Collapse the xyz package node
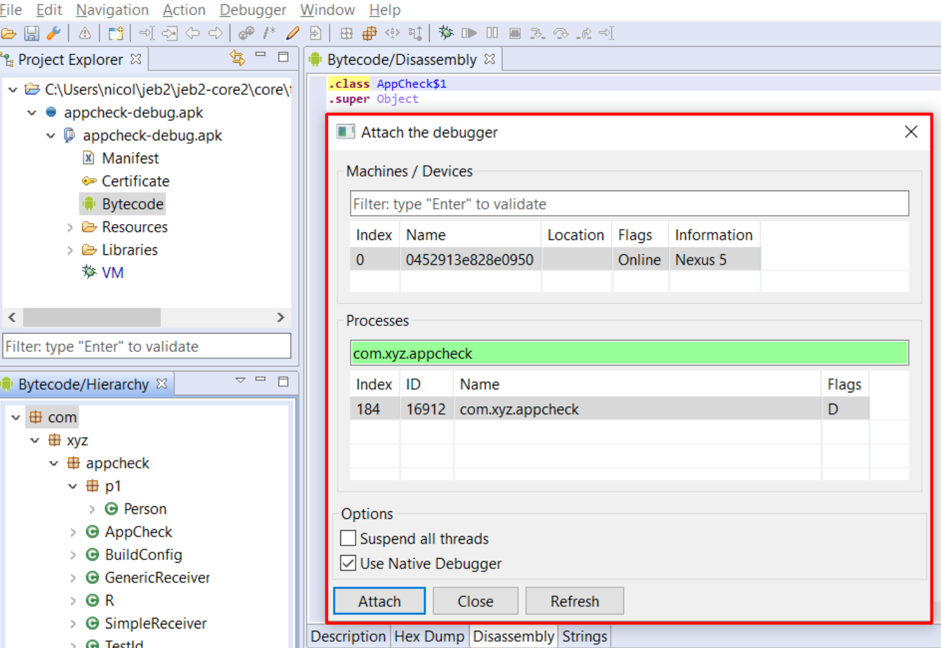941x648 pixels. coord(35,440)
